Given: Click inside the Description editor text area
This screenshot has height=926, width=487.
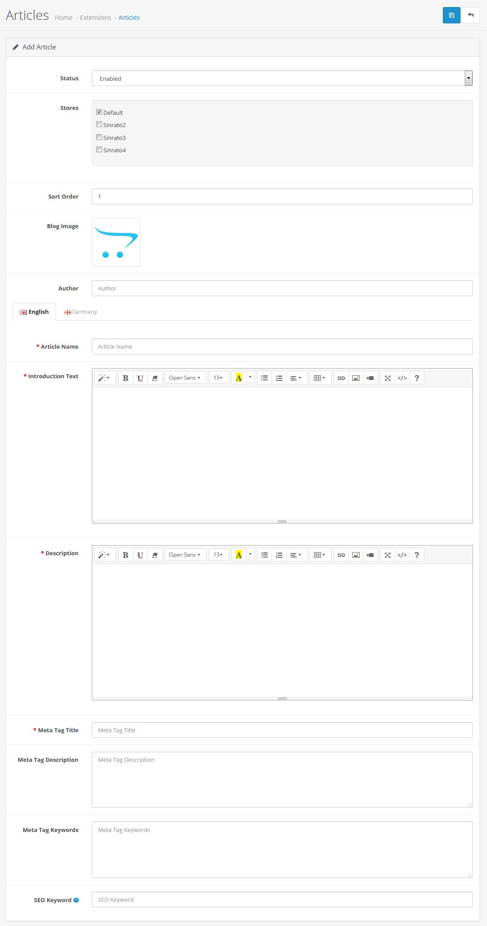Looking at the screenshot, I should click(x=282, y=630).
